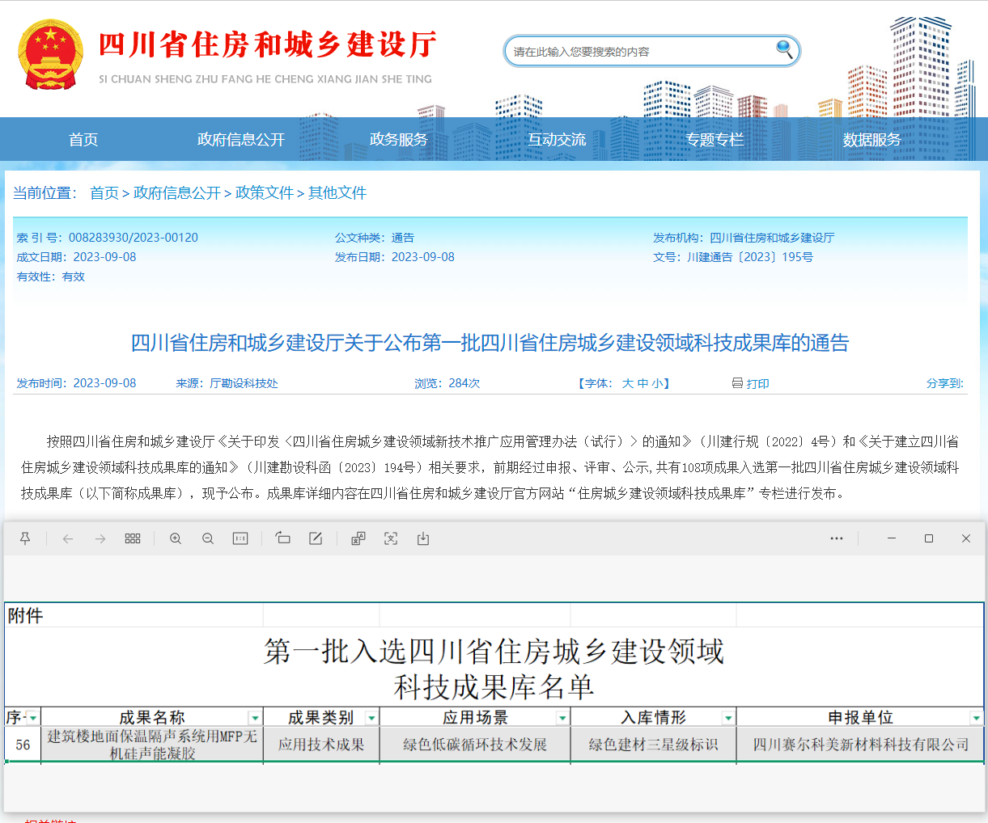Viewport: 988px width, 823px height.
Task: Click 大 to enlarge the font size
Action: [627, 383]
